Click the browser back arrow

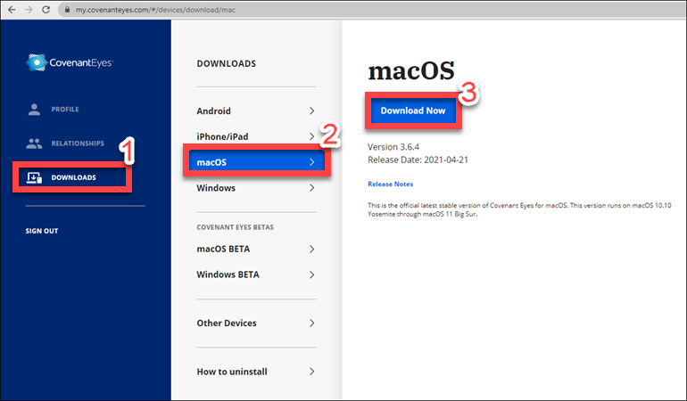tap(12, 10)
